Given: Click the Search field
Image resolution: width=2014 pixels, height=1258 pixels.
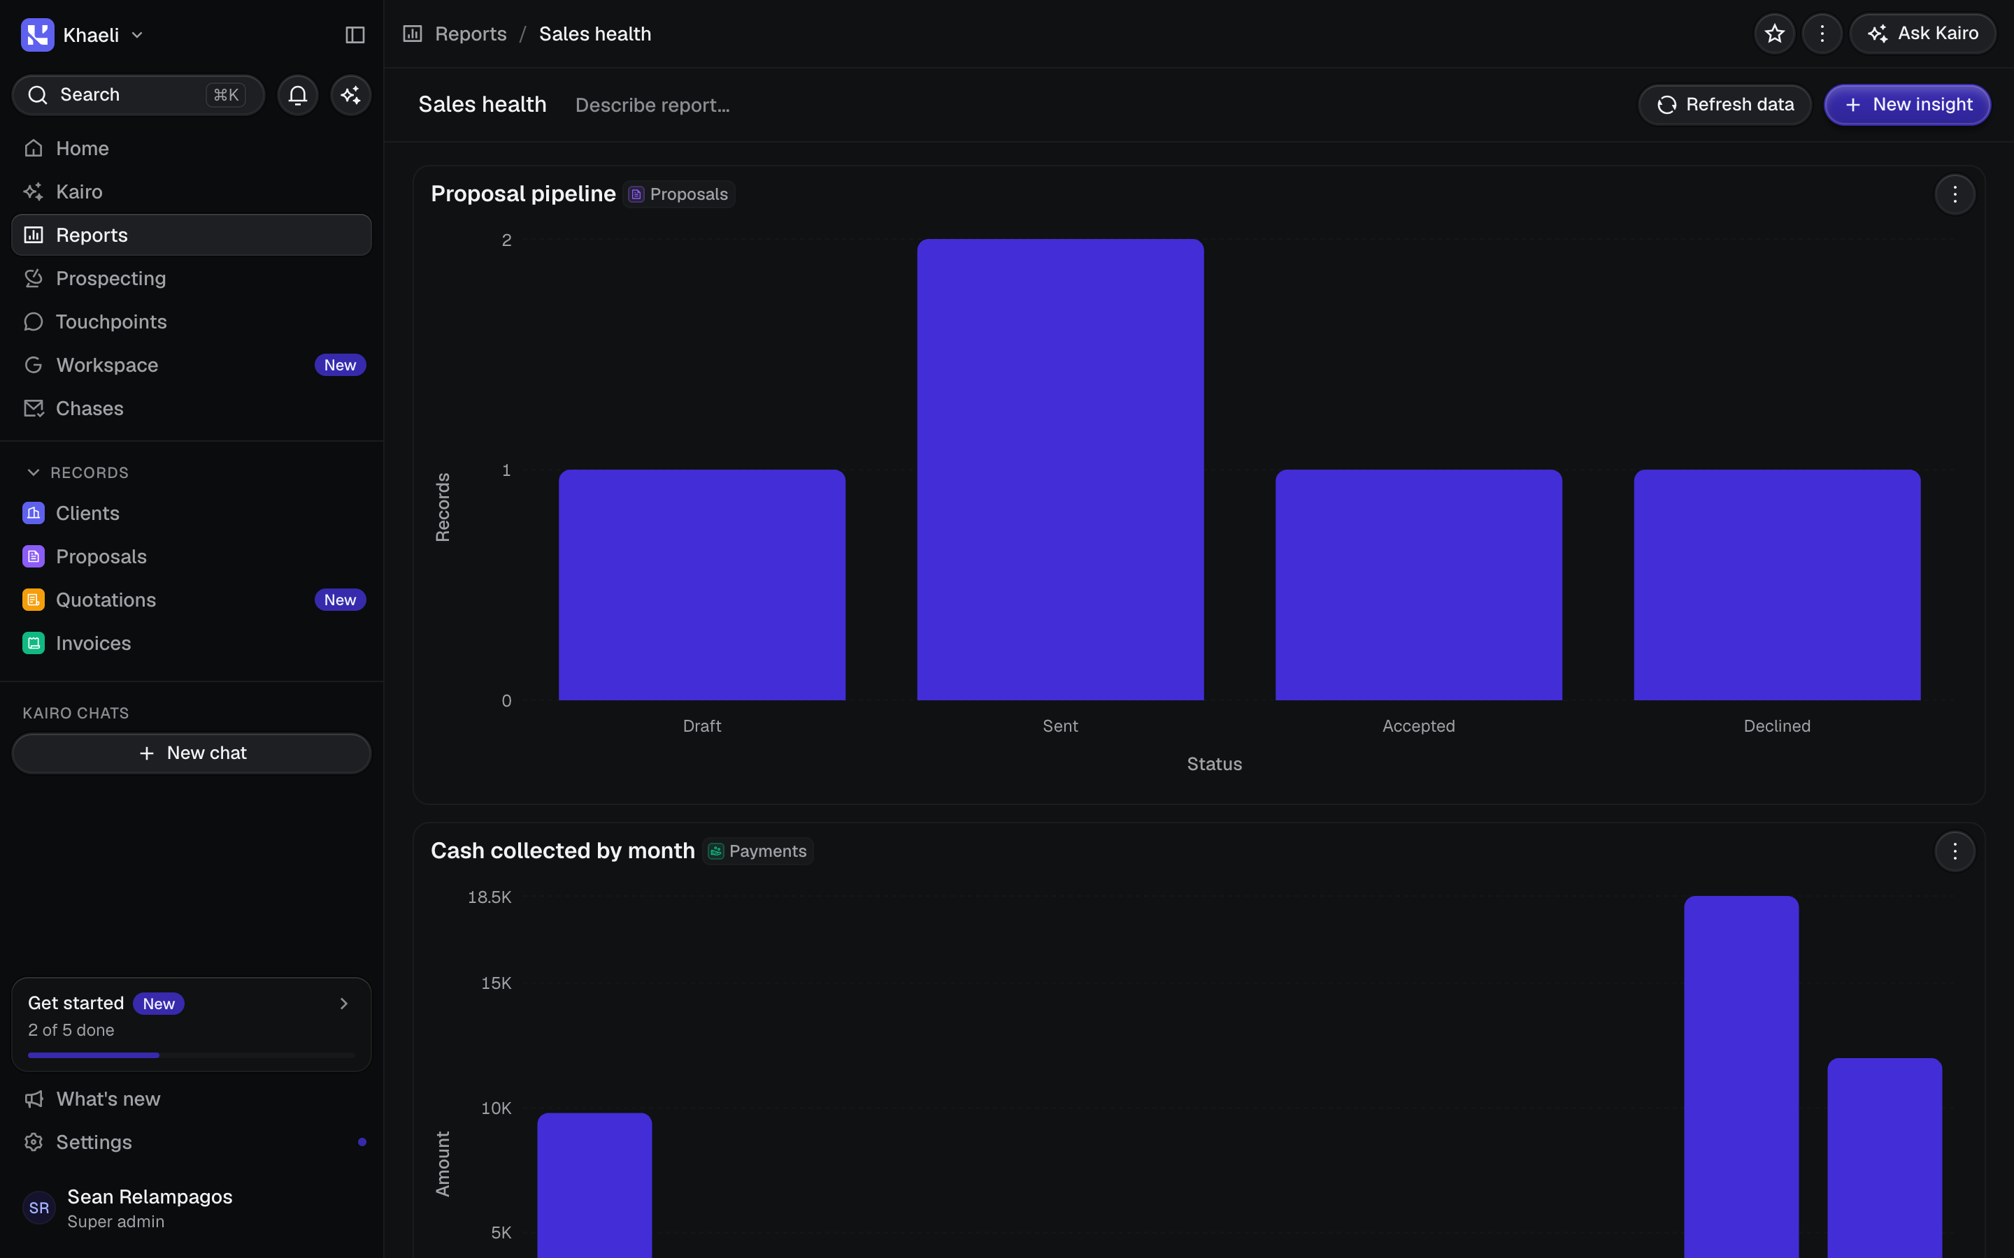Looking at the screenshot, I should 138,95.
